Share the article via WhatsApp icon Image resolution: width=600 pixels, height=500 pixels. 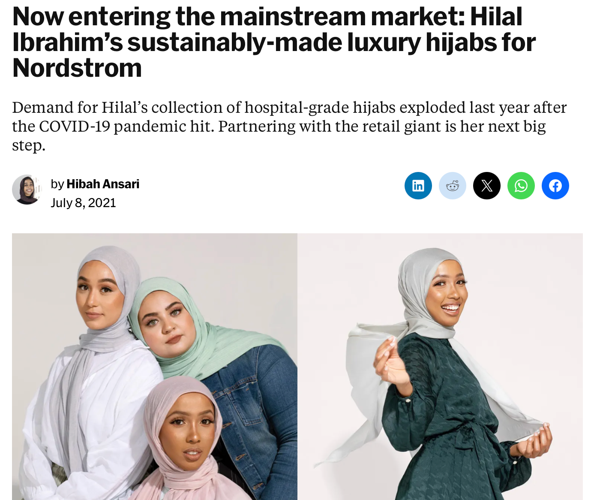tap(521, 186)
